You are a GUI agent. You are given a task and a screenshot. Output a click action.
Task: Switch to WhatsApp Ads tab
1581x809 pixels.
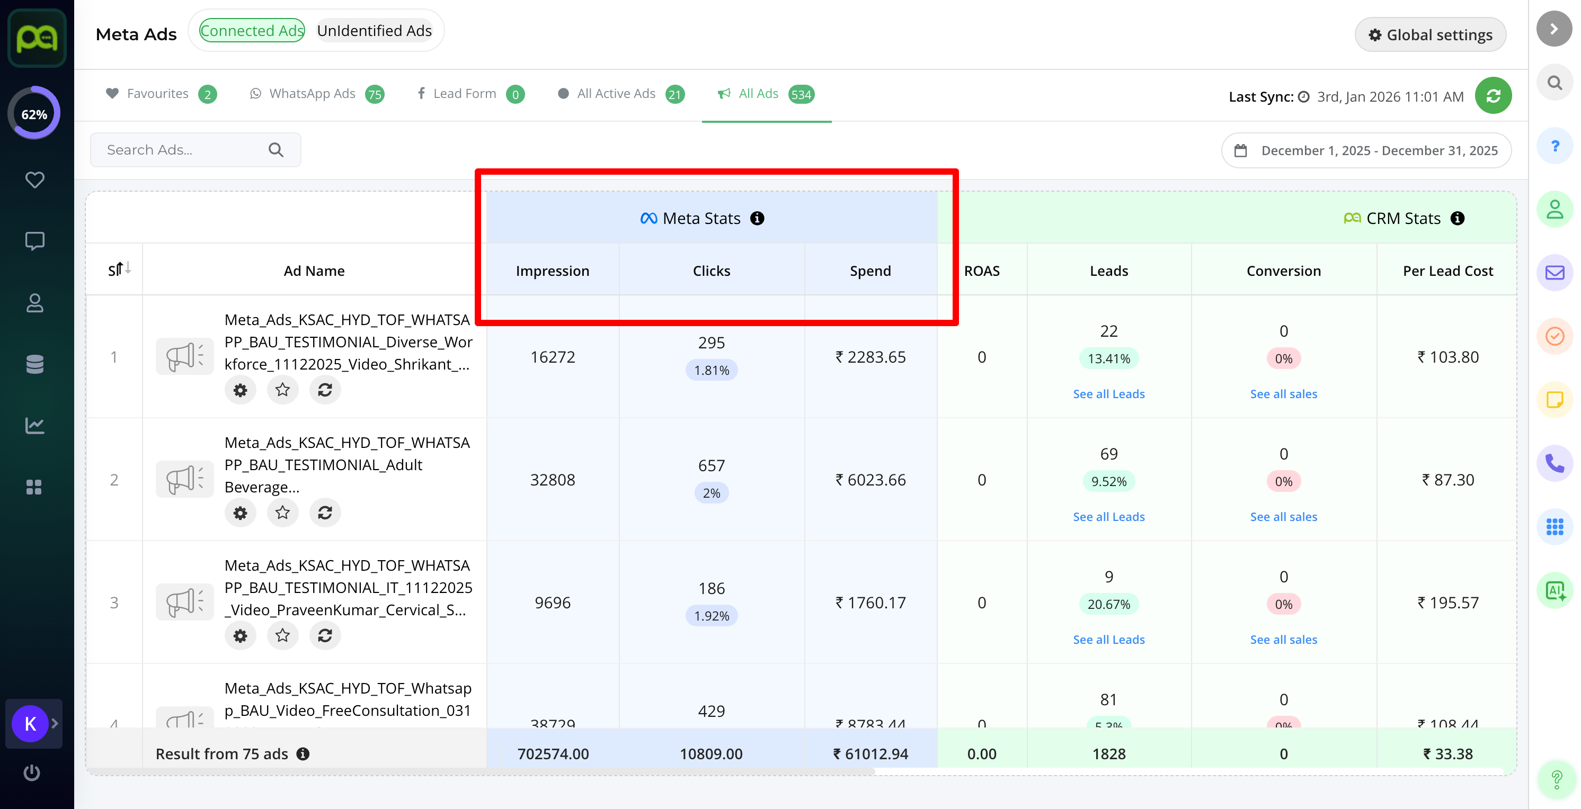click(313, 94)
